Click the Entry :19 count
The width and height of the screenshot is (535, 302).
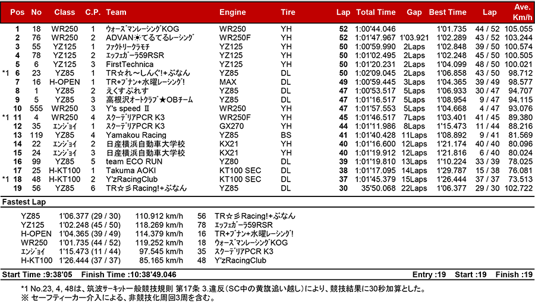429,275
